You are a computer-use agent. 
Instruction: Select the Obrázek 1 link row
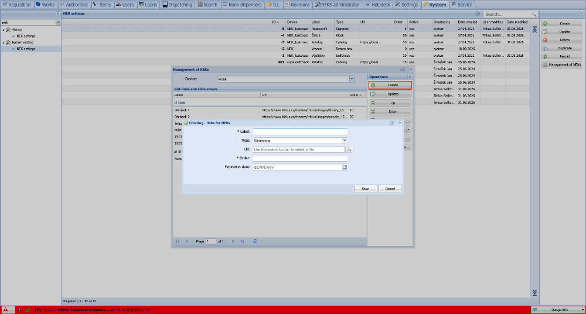(x=269, y=110)
